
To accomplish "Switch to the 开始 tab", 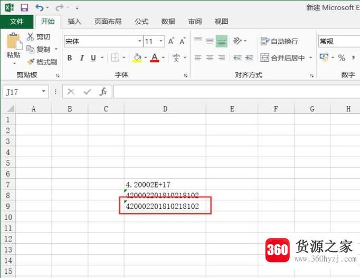I will tap(48, 22).
